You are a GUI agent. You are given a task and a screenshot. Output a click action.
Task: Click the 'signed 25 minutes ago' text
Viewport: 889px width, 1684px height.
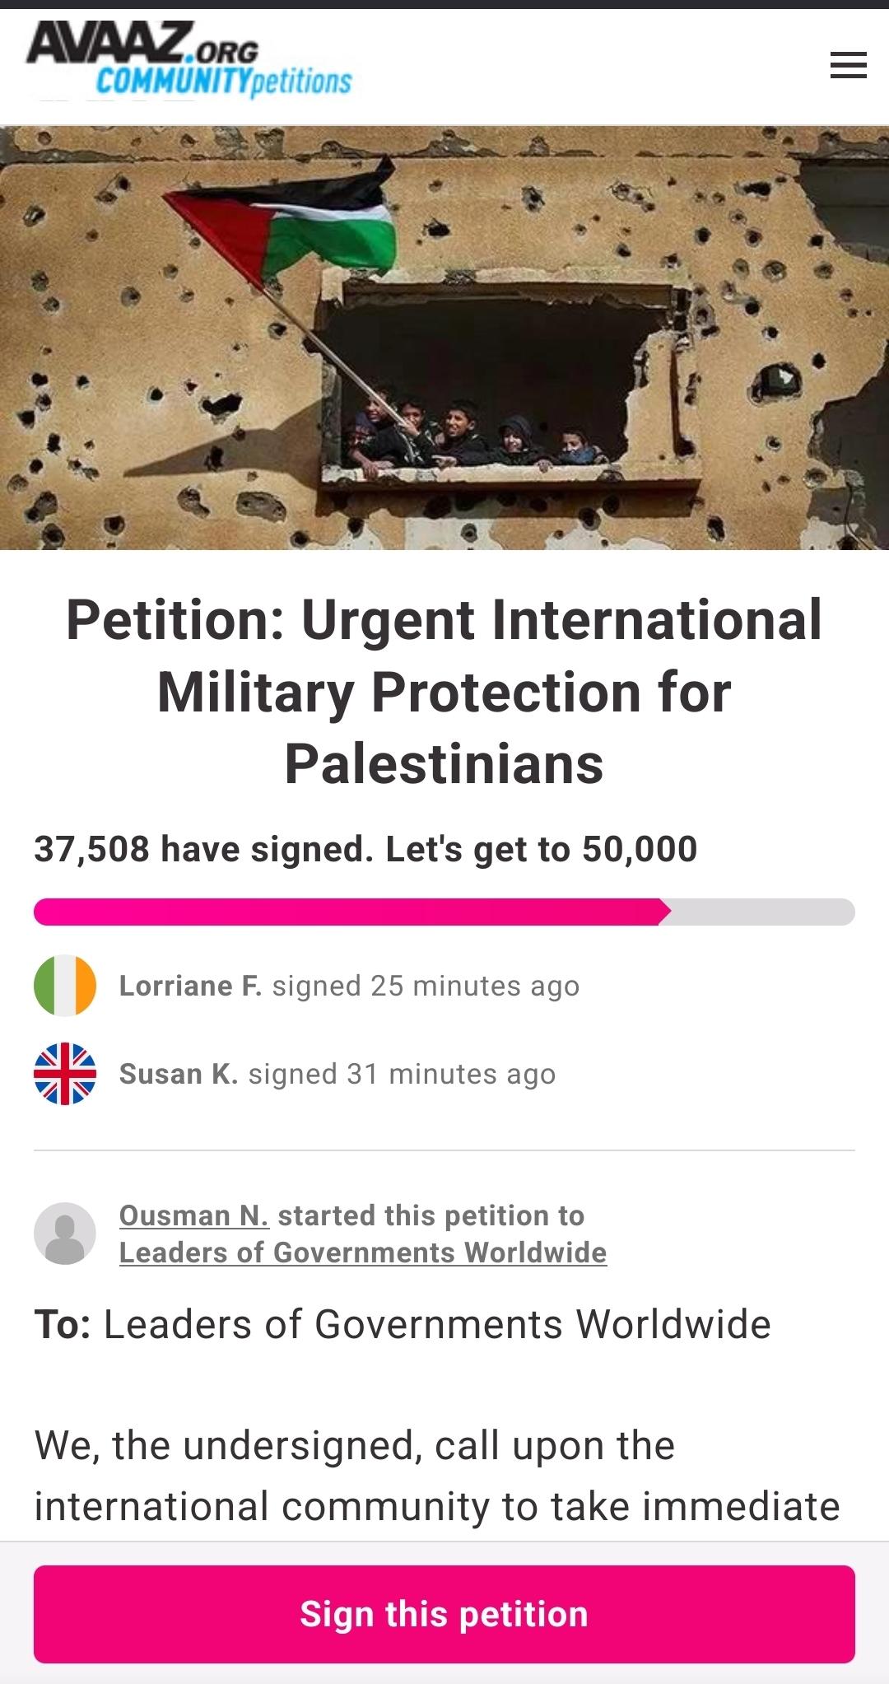(x=426, y=986)
